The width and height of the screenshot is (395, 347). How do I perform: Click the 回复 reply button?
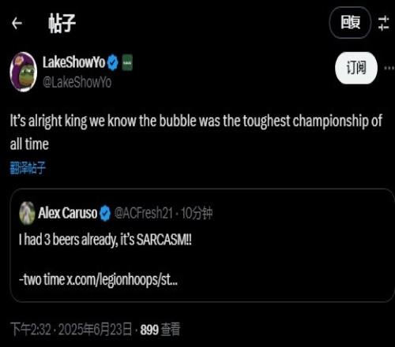(x=350, y=23)
